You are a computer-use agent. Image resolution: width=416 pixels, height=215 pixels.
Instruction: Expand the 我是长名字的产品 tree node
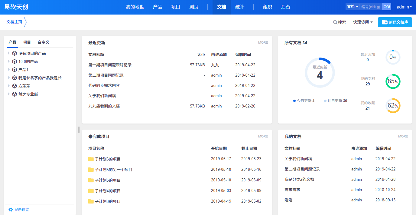(x=9, y=78)
